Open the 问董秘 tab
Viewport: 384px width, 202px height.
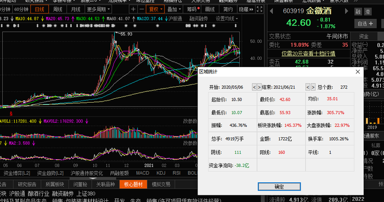[x=80, y=184]
